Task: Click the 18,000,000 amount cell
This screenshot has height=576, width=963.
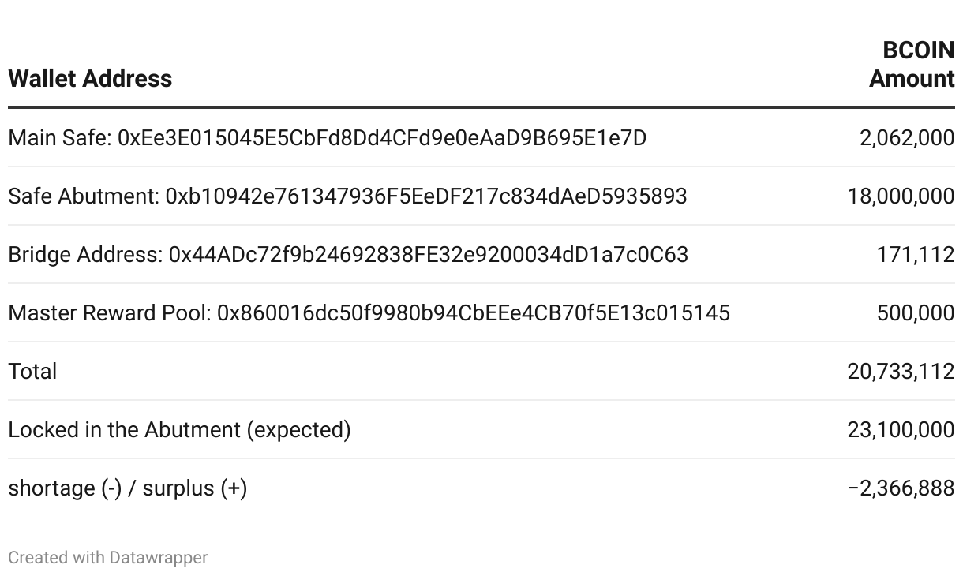Action: (x=901, y=196)
